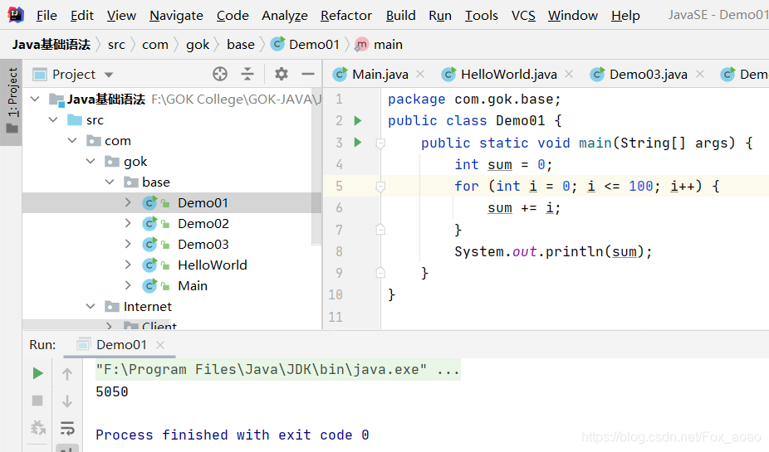Expand the Demo01 class node
Viewport: 769px width, 452px height.
[128, 202]
